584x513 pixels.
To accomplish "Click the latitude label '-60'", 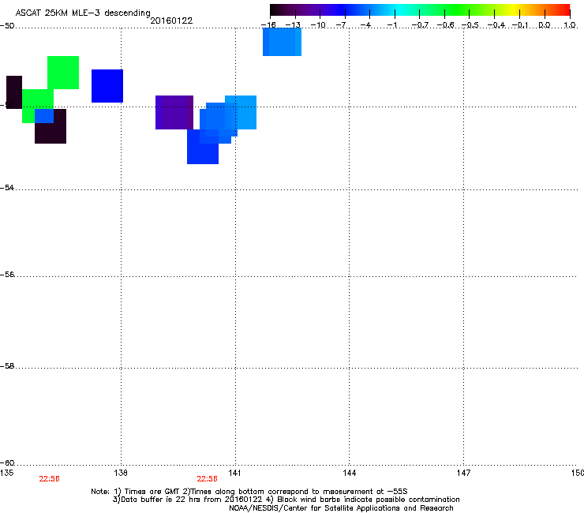I will coord(7,462).
